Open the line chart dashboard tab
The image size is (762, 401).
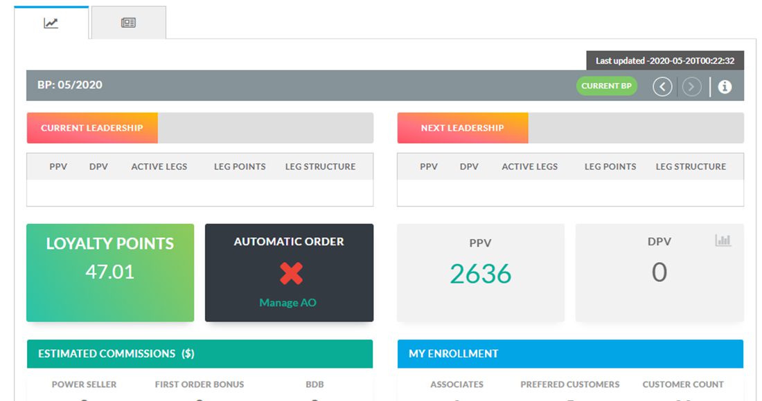[x=51, y=23]
